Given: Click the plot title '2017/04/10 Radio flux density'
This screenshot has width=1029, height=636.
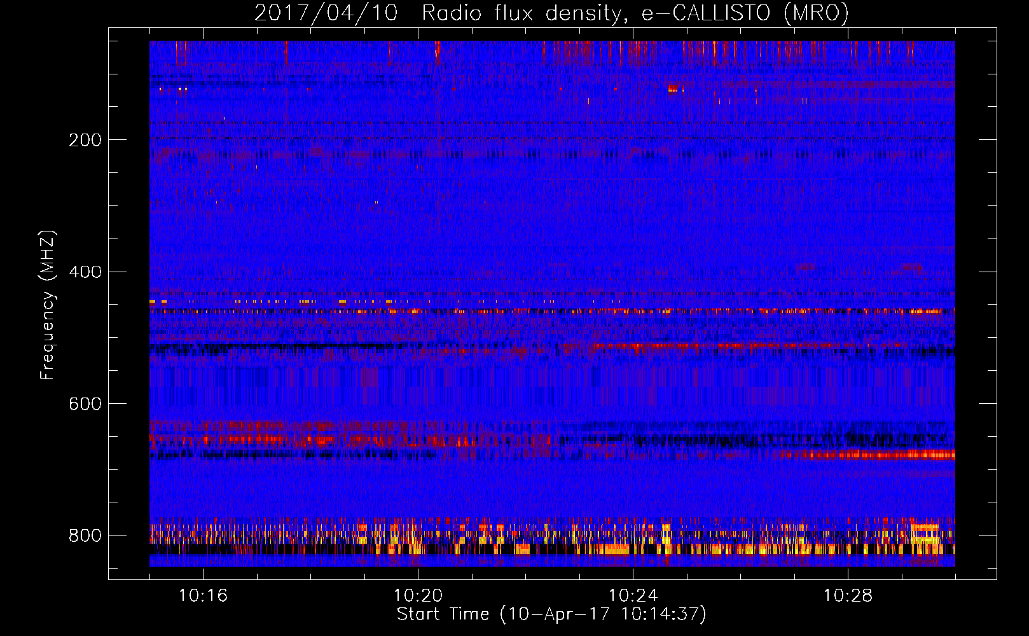Looking at the screenshot, I should 551,13.
